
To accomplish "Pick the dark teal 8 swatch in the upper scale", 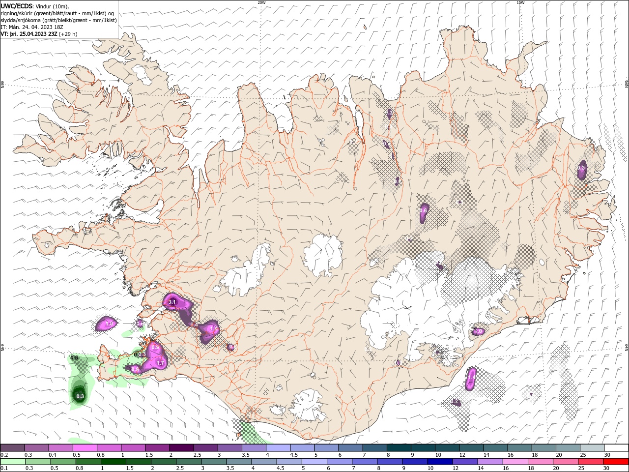I will [400, 447].
